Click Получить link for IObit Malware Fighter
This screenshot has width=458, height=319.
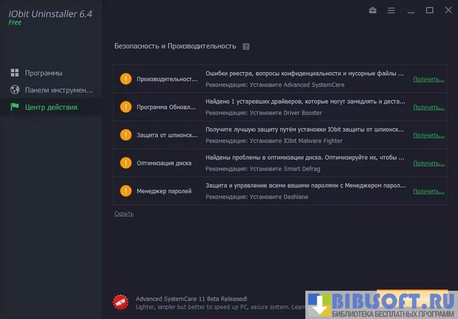pyautogui.click(x=429, y=135)
